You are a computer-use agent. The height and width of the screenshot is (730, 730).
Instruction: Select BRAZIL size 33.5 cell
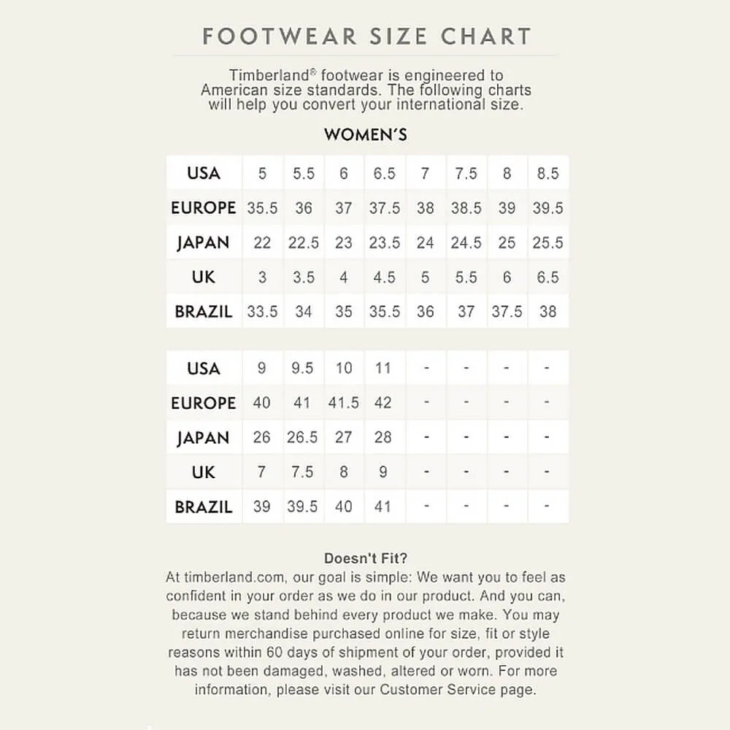click(263, 312)
